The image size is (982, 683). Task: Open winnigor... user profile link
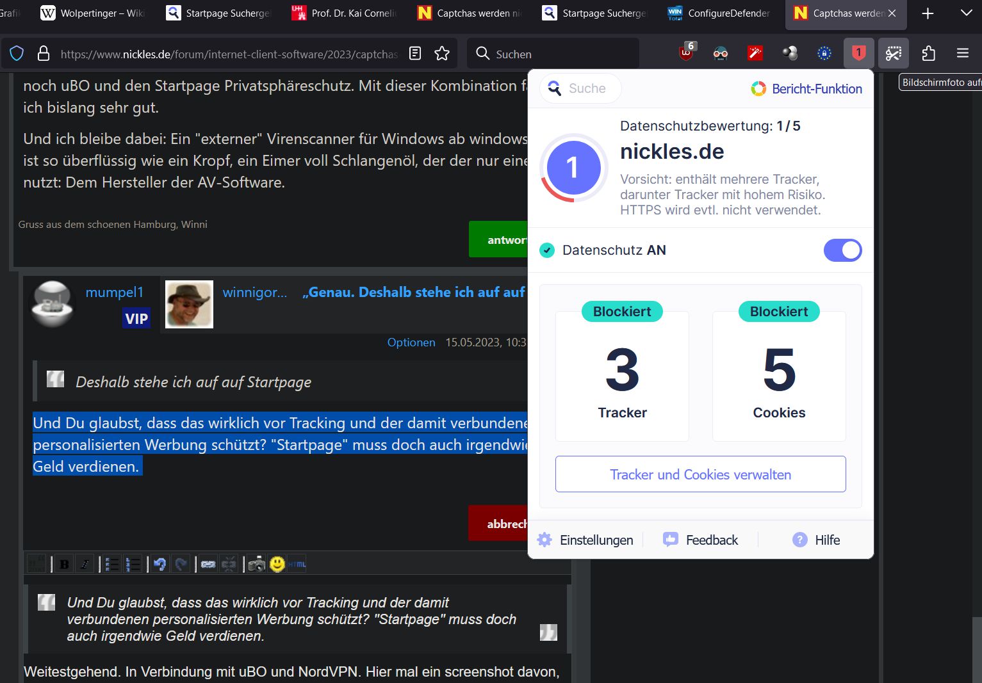coord(255,292)
